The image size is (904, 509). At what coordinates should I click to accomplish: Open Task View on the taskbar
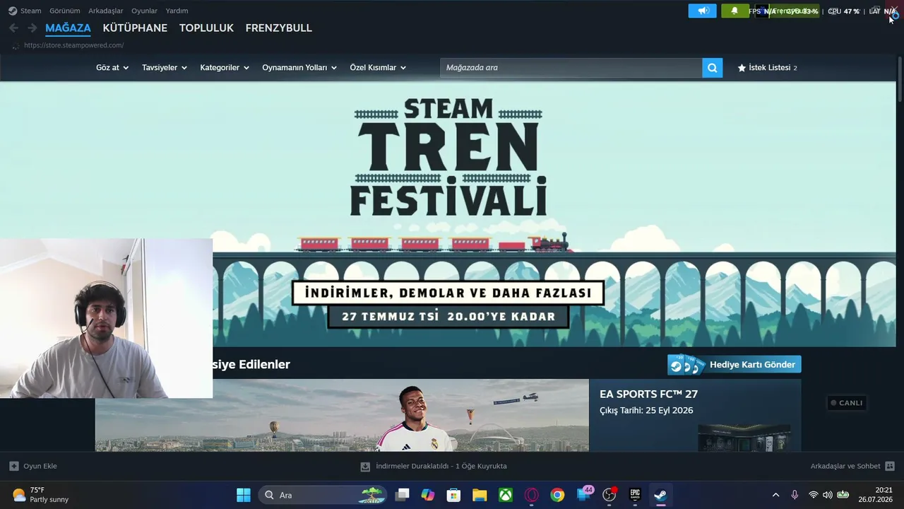click(402, 495)
